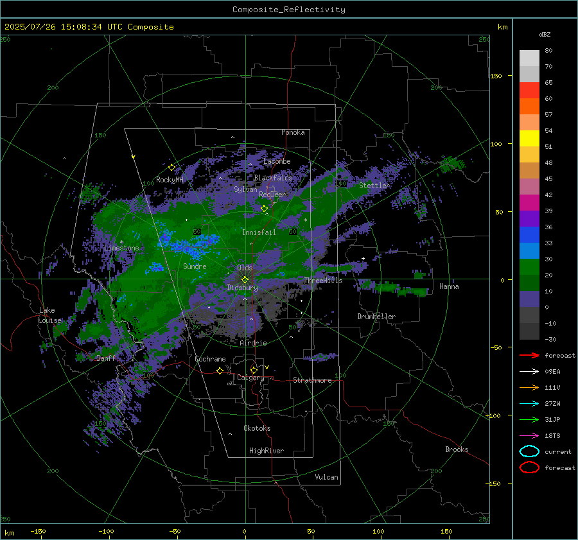This screenshot has width=578, height=540.
Task: Click the yellow diamond marker above Calgary label
Action: tap(254, 370)
